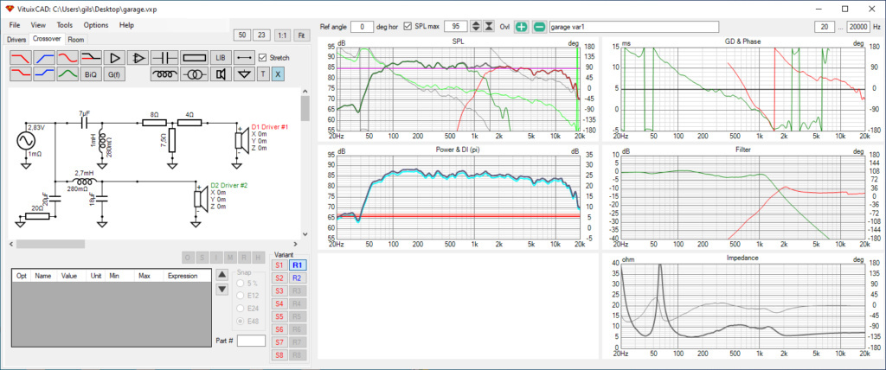This screenshot has height=370, width=886.
Task: Add a ground symbol to schematic
Action: pos(243,74)
